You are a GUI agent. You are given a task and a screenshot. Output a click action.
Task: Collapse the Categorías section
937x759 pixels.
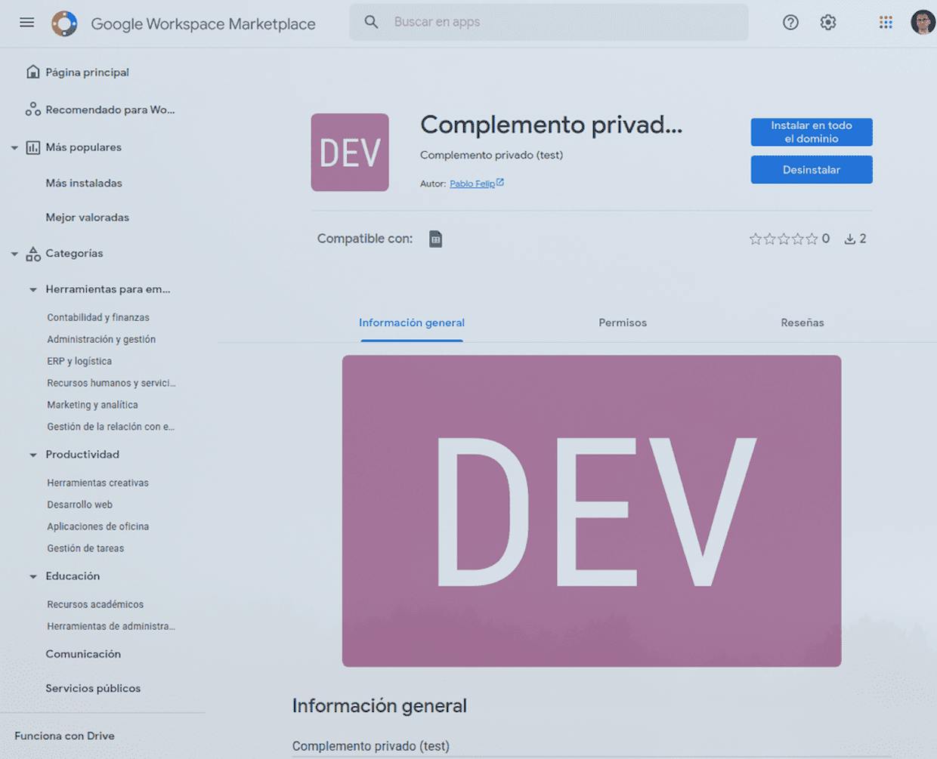(x=14, y=254)
